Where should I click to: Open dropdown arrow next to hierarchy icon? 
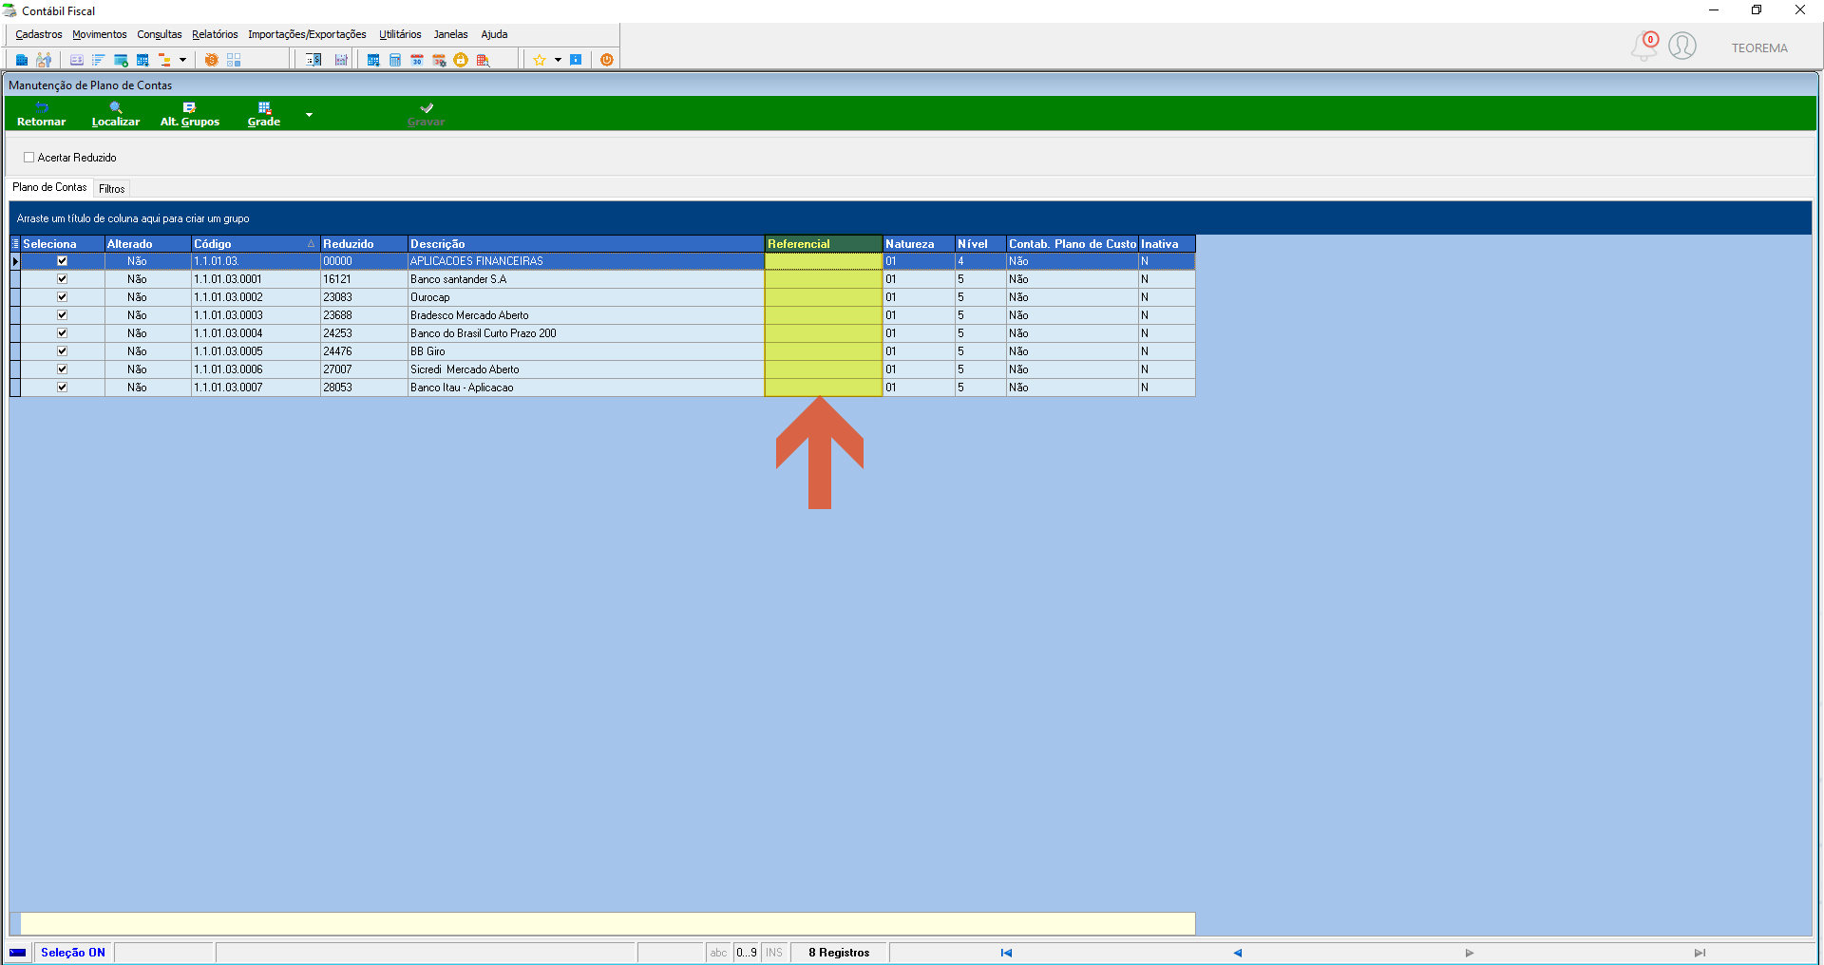pos(182,60)
